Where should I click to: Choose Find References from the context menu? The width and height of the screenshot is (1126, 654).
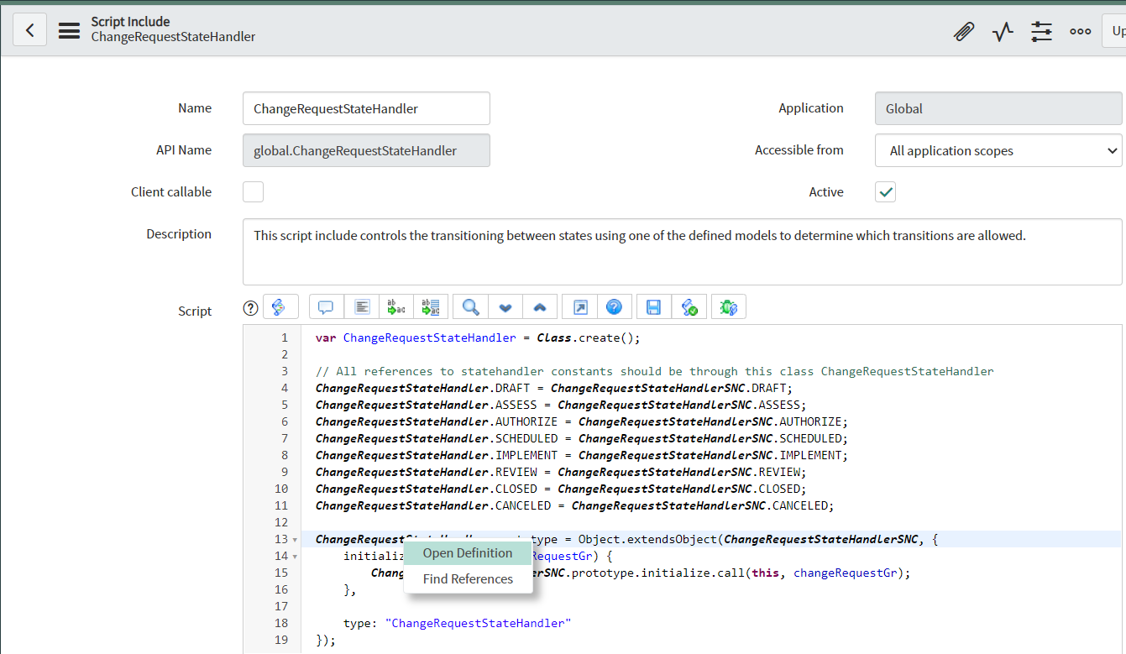(468, 578)
